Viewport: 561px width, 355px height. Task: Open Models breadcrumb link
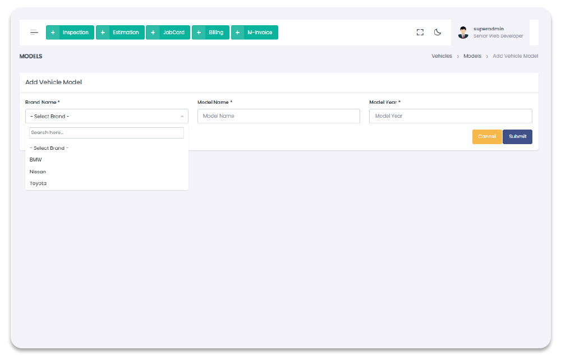(472, 56)
